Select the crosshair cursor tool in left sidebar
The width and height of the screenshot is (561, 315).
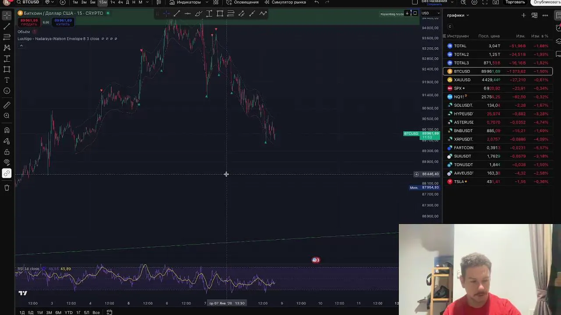(x=7, y=16)
